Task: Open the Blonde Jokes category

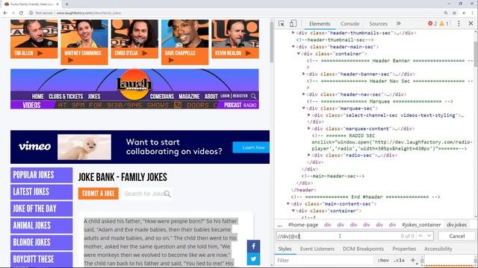Action: 42,243
